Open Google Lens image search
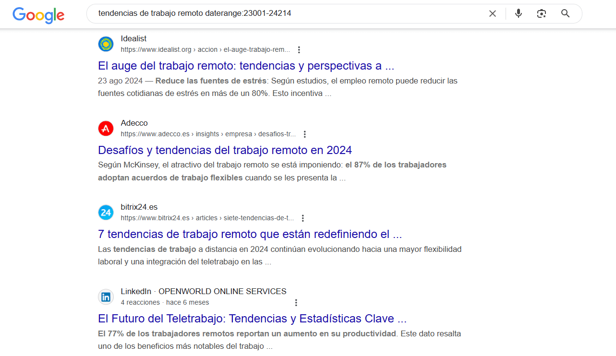 [x=542, y=13]
